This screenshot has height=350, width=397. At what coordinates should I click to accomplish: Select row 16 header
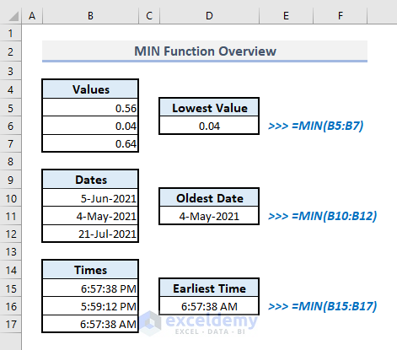11,306
